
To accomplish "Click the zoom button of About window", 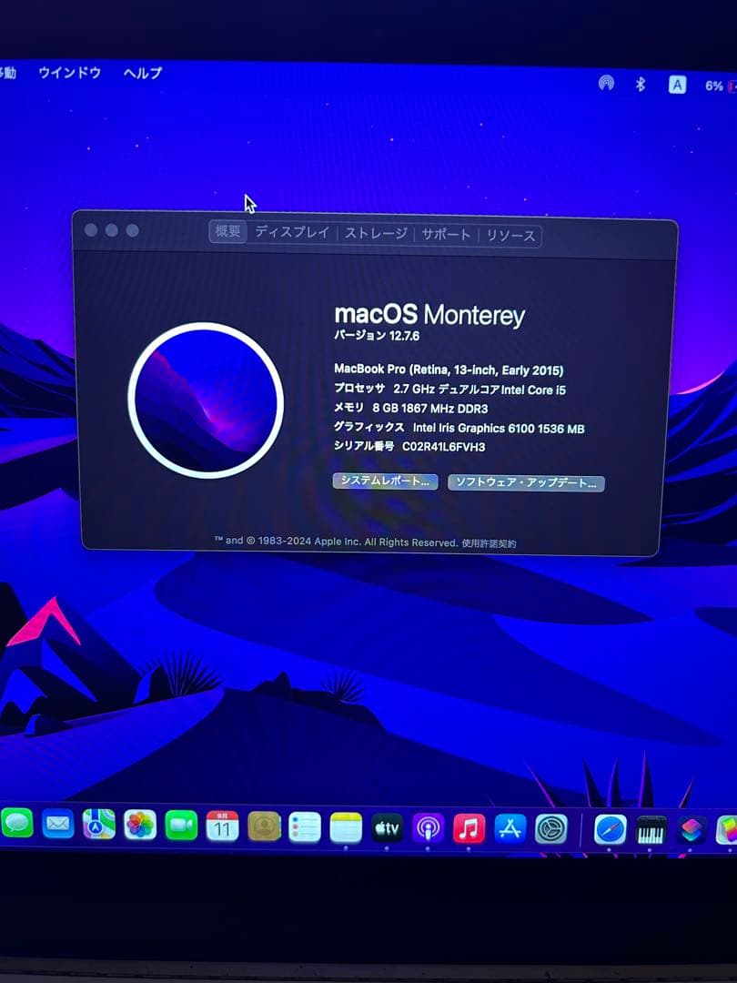I will 132,230.
